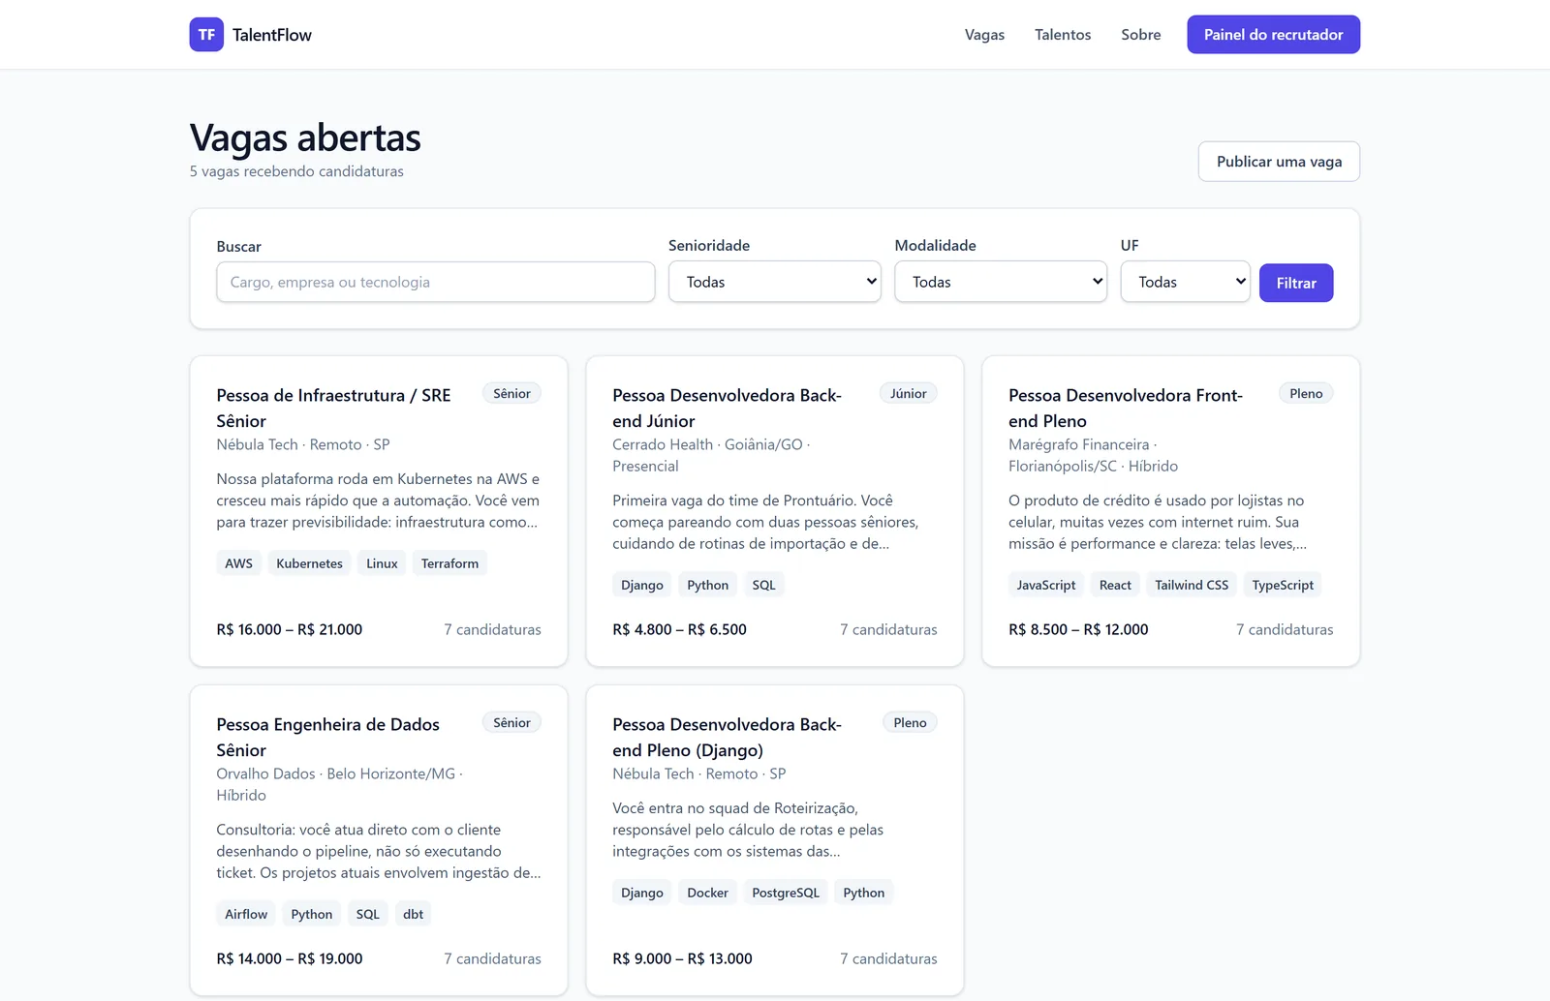The width and height of the screenshot is (1550, 1001).
Task: Open the Senioridade dropdown
Action: click(775, 282)
